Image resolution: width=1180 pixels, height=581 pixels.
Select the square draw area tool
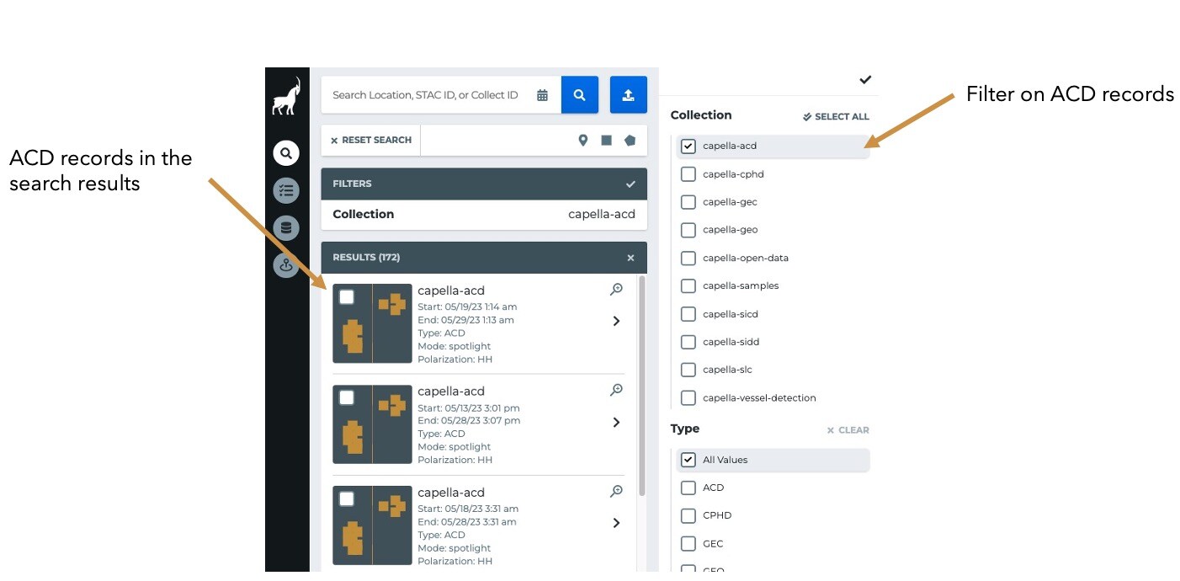[x=606, y=141]
